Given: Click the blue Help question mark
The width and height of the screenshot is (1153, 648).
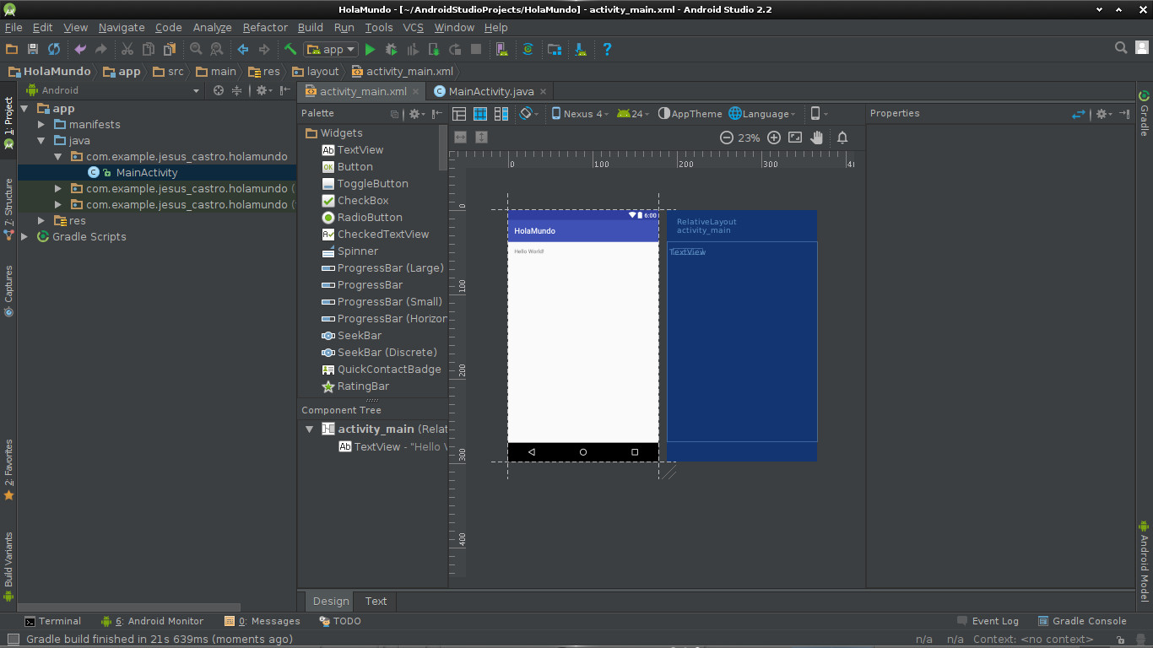Looking at the screenshot, I should point(607,50).
